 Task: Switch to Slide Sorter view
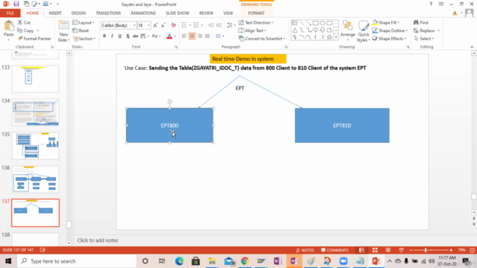tap(375, 250)
